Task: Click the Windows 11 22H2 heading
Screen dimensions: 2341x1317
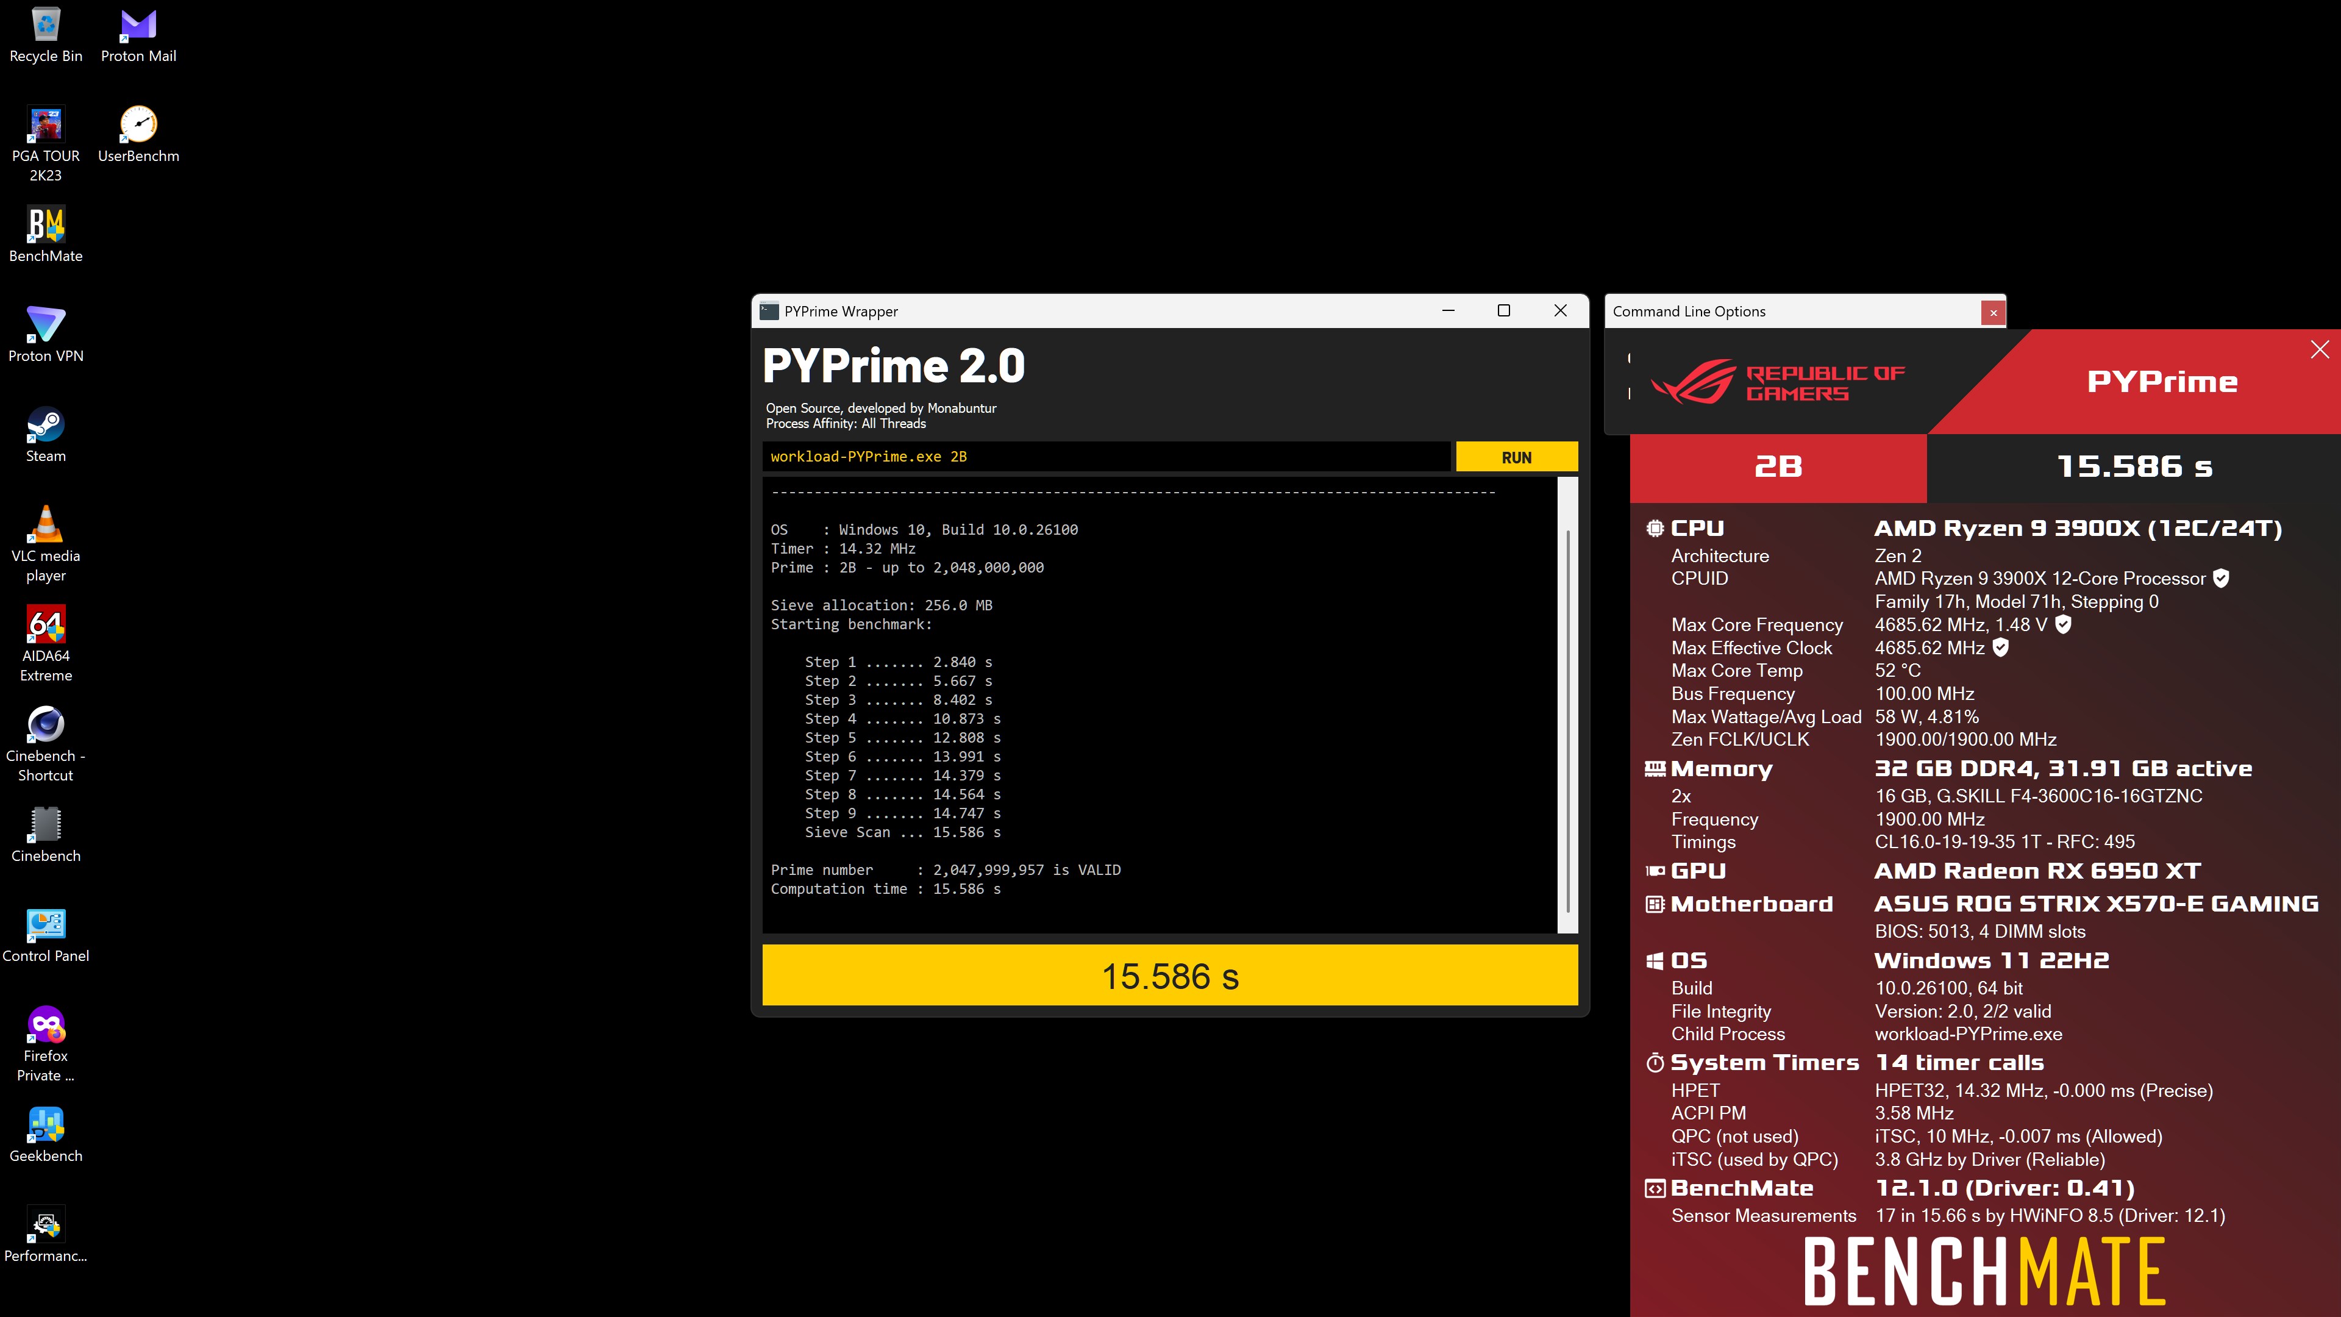Action: click(x=1992, y=961)
